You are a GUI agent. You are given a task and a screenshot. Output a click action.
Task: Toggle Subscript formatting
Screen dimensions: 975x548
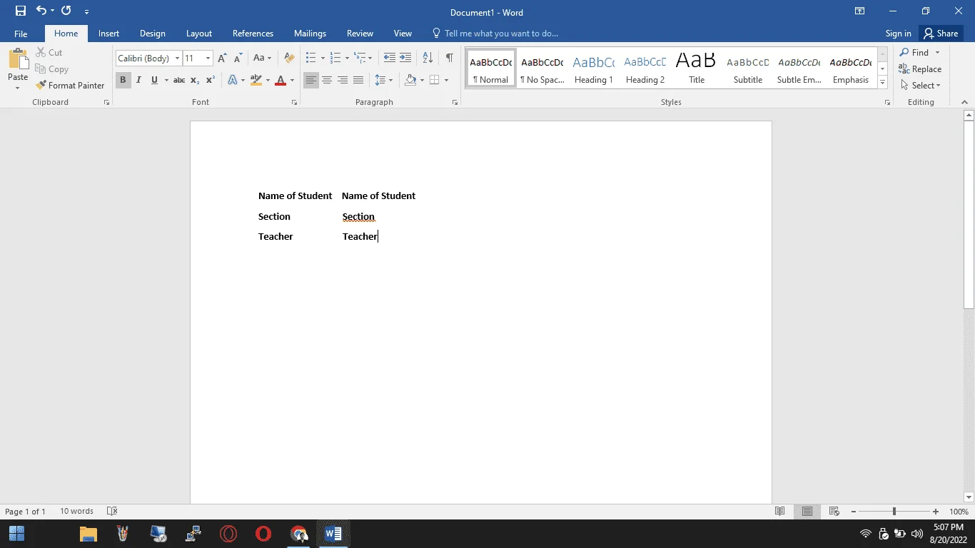(x=195, y=80)
